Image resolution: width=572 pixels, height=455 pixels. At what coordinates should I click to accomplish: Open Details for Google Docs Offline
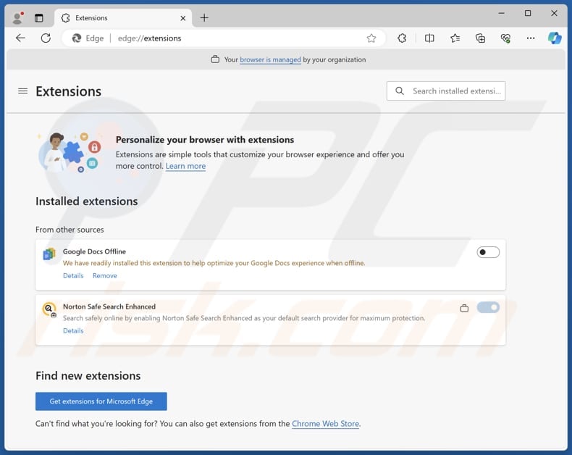[73, 276]
